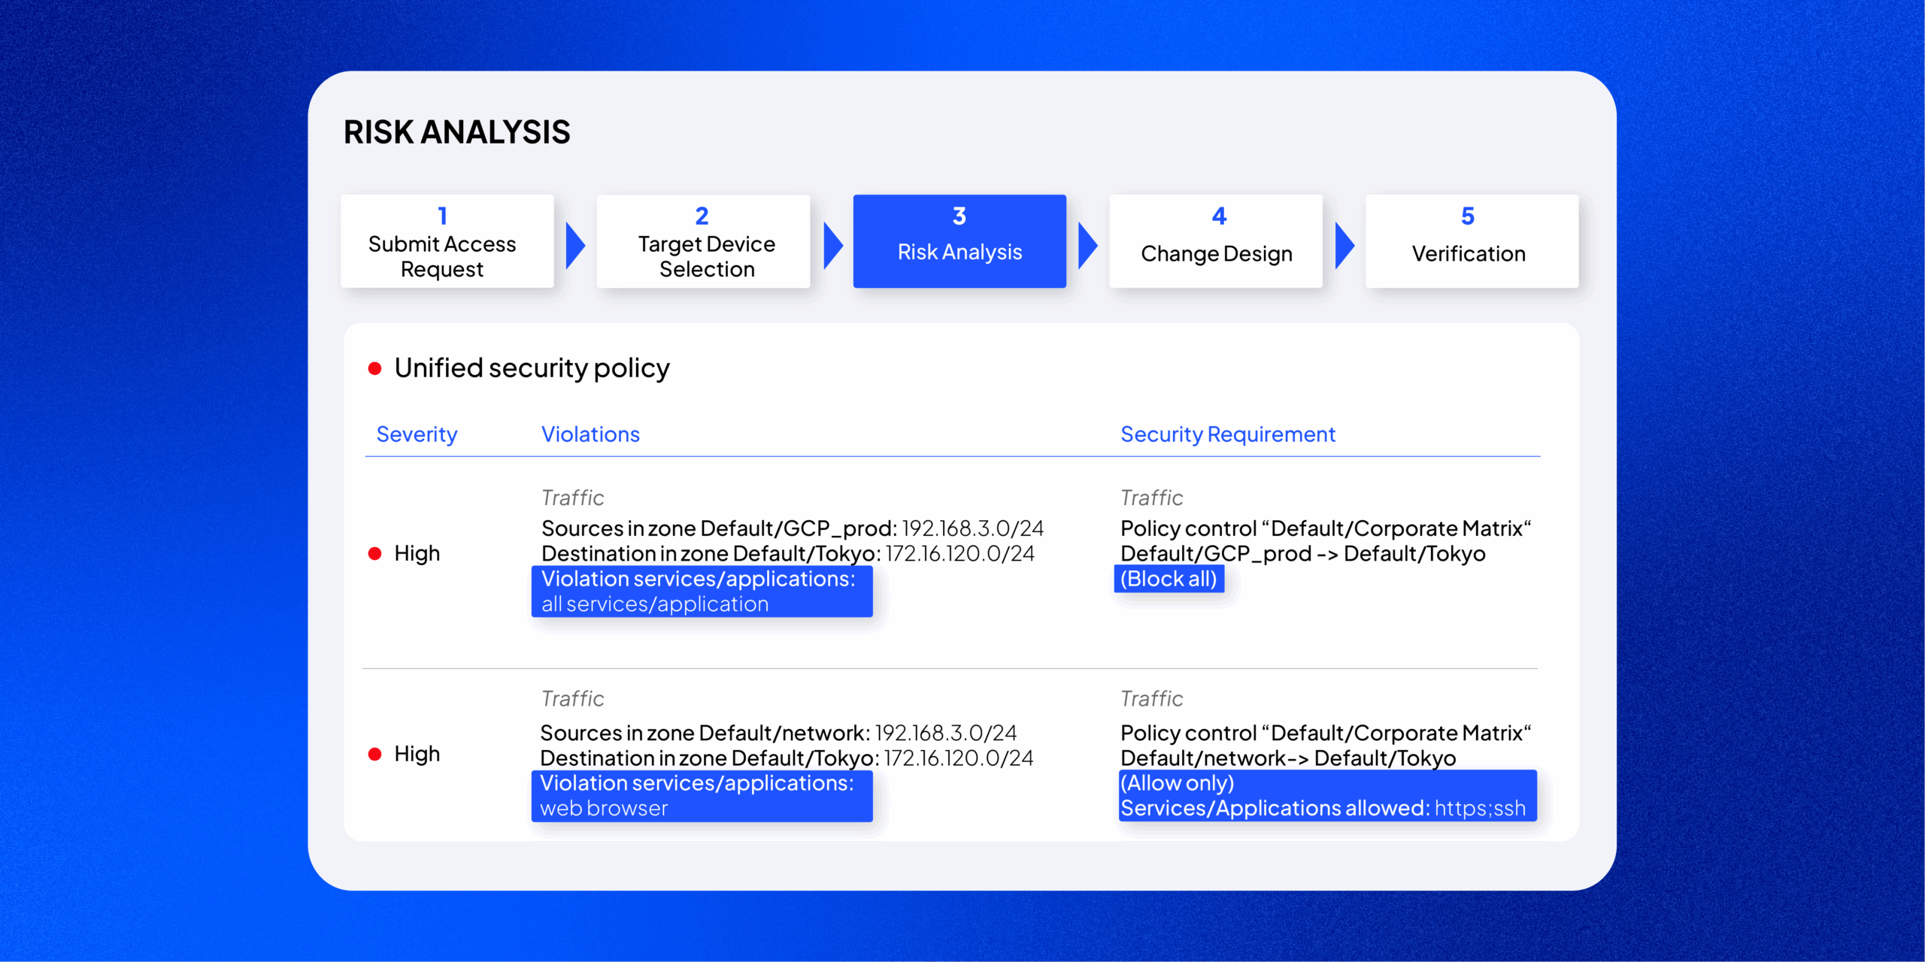Sort by the Severity column header
The width and height of the screenshot is (1925, 962).
[x=417, y=434]
